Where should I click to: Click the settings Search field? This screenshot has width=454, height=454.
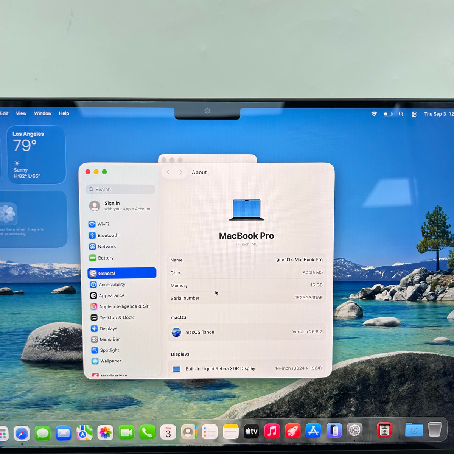[x=121, y=190]
